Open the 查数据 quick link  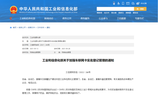(x=128, y=13)
